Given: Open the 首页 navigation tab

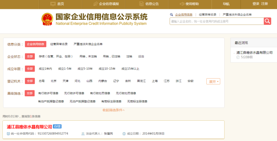Looking at the screenshot, I should click(61, 4).
